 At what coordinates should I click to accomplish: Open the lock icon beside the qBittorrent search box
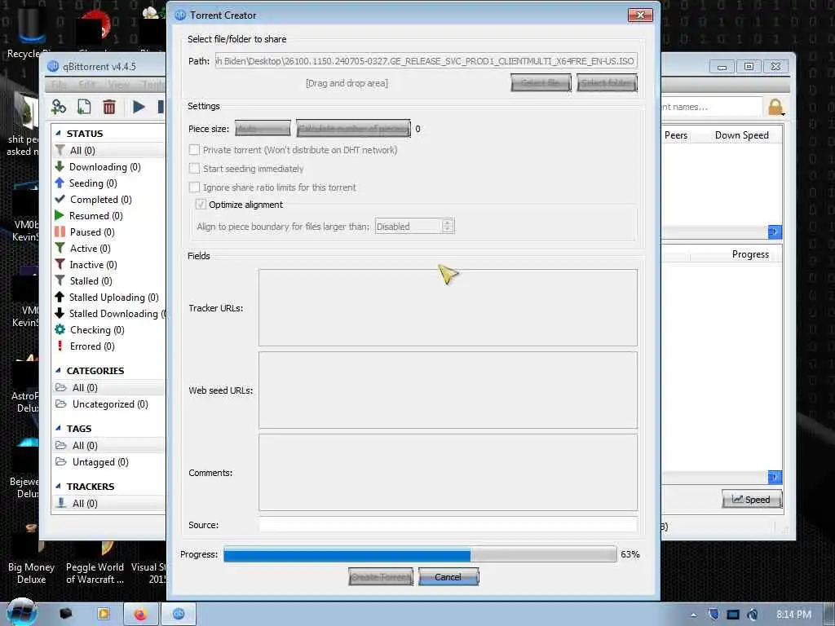click(x=776, y=107)
